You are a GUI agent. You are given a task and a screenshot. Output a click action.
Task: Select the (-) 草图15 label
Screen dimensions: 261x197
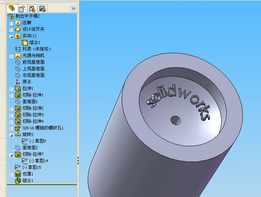pos(32,167)
